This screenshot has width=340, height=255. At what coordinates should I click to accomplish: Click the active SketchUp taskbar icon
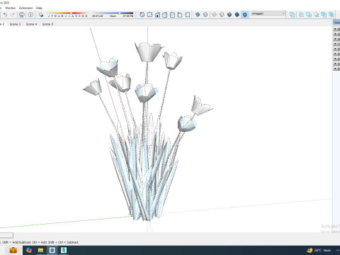click(x=52, y=250)
